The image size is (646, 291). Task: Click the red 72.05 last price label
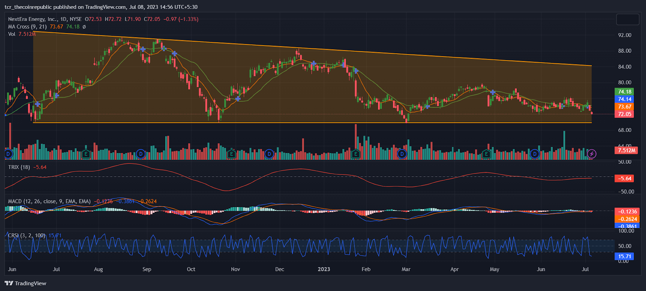click(624, 114)
